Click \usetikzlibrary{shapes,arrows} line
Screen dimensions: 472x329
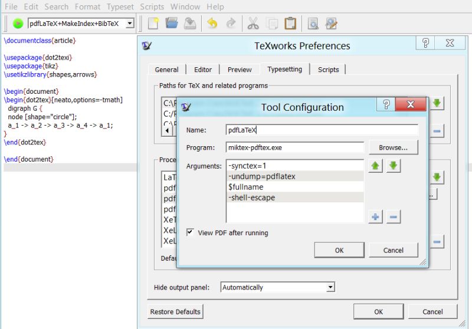[50, 74]
